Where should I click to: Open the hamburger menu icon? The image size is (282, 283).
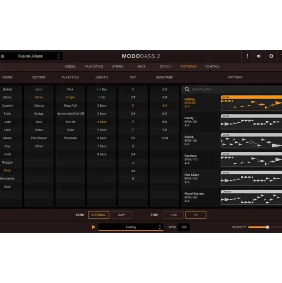coord(2,56)
